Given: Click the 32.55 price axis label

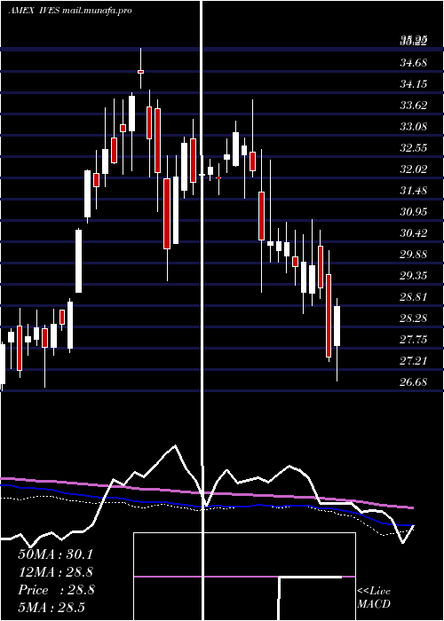Looking at the screenshot, I should pyautogui.click(x=414, y=148).
